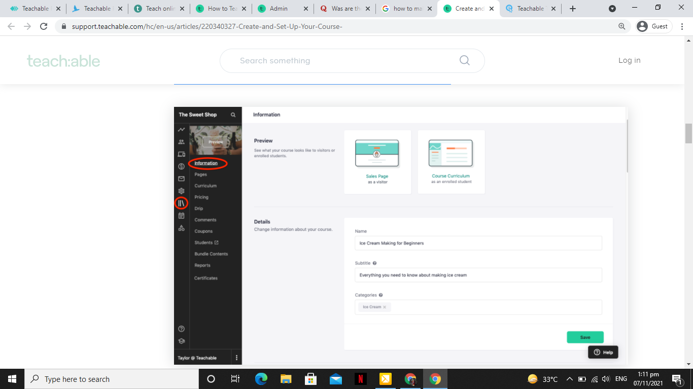The width and height of the screenshot is (693, 389).
Task: Focus the Search something field
Action: point(352,61)
